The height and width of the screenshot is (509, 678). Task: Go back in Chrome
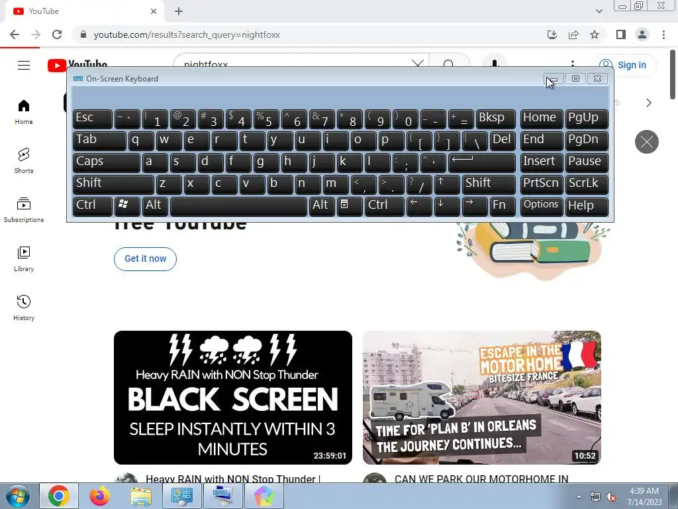[x=15, y=34]
